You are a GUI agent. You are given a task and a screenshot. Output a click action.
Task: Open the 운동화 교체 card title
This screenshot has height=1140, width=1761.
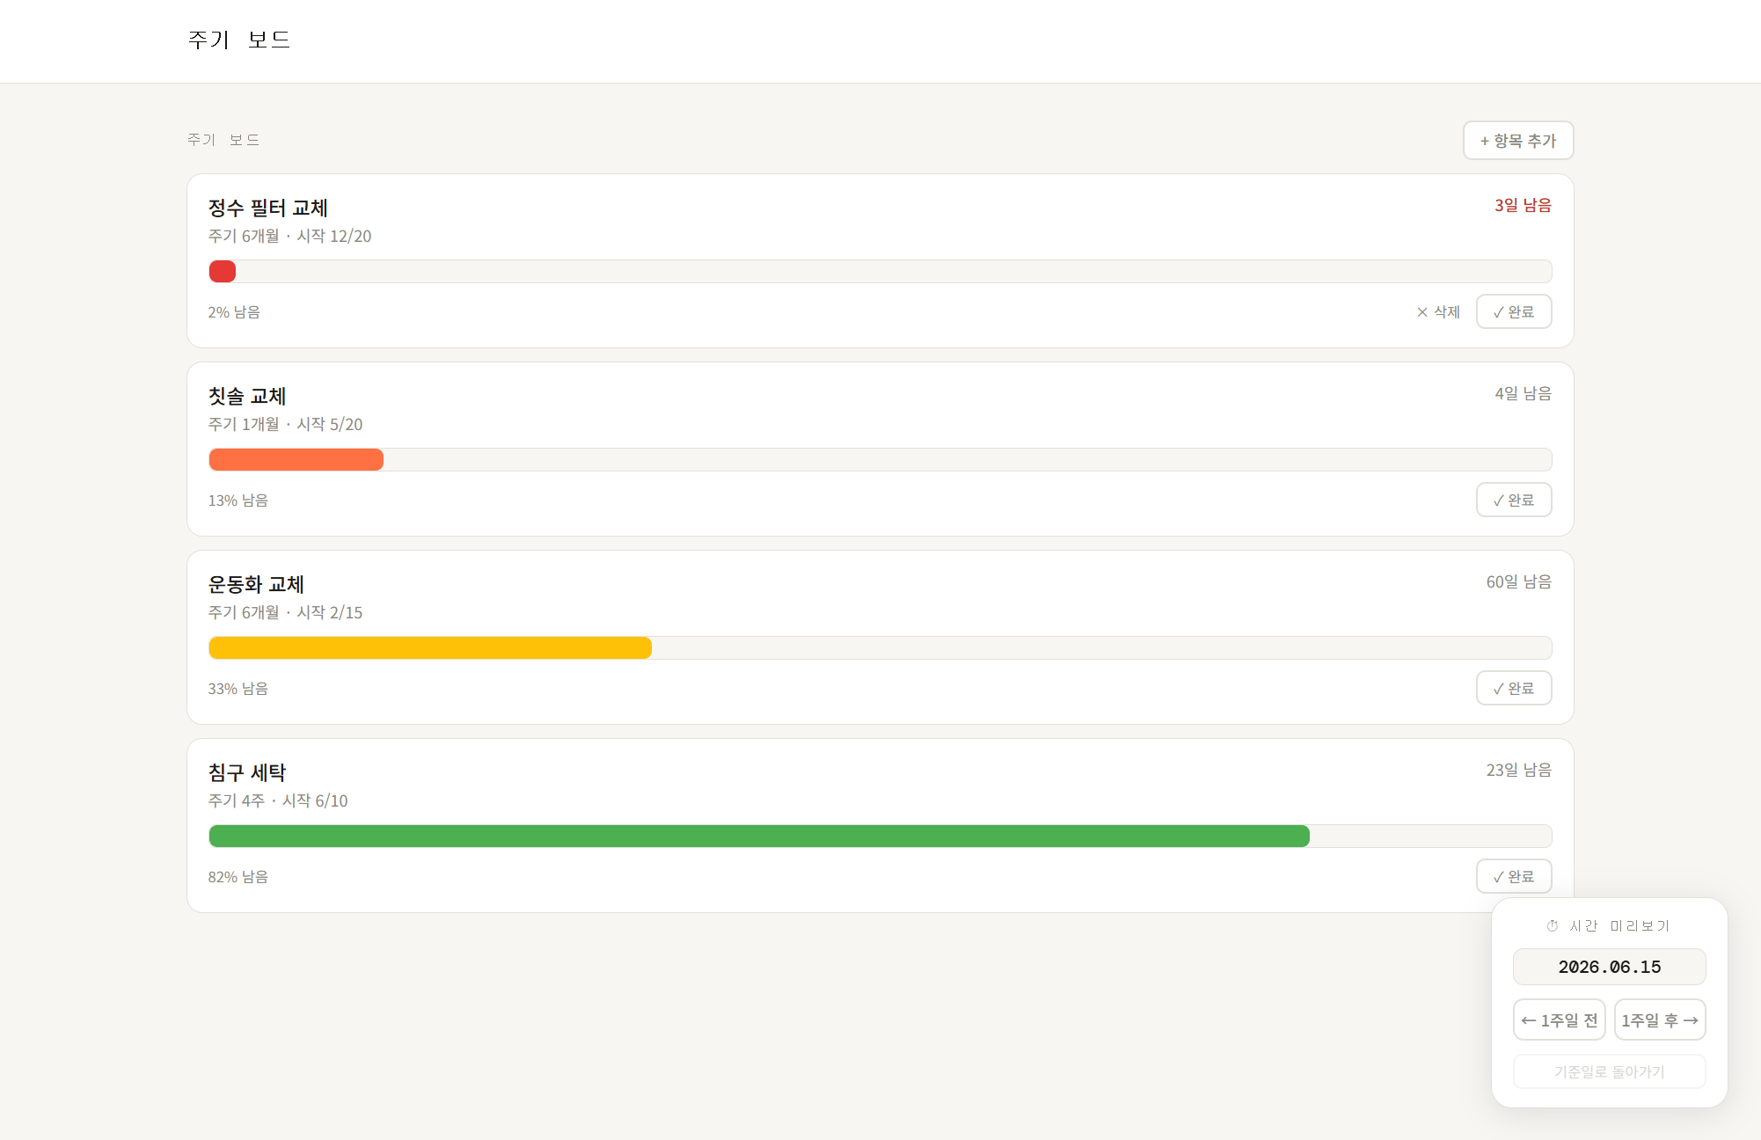tap(256, 585)
